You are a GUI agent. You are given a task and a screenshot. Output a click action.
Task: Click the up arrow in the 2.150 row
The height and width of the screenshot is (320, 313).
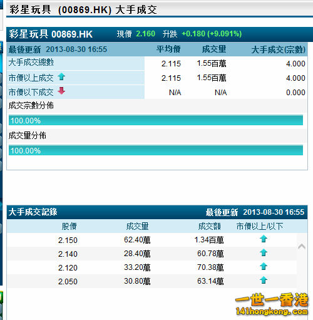(264, 239)
